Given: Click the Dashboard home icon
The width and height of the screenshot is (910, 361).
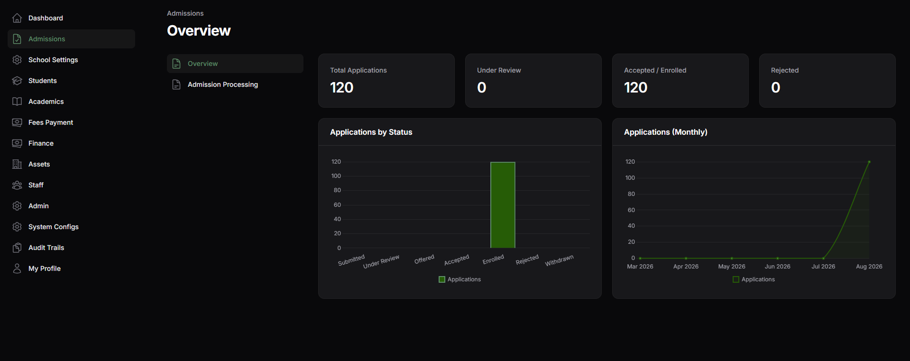Looking at the screenshot, I should pyautogui.click(x=17, y=18).
